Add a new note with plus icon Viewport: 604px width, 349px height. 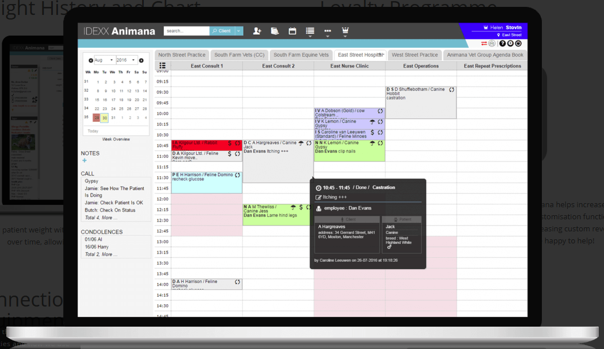(85, 160)
